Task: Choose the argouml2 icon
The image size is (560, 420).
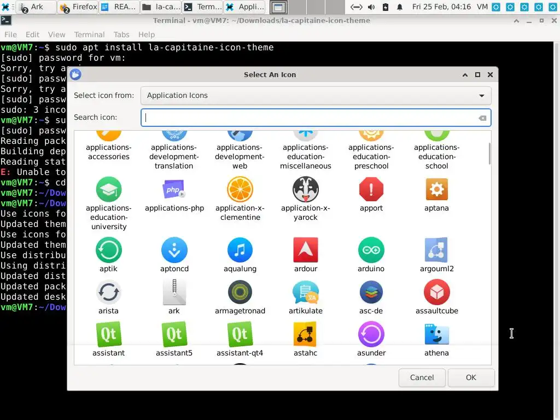Action: point(436,250)
